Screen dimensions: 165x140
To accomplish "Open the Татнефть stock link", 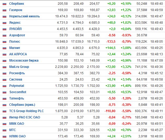I will click(17, 98).
